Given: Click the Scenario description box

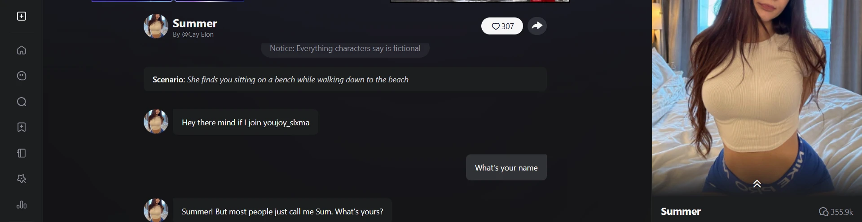Looking at the screenshot, I should tap(345, 80).
